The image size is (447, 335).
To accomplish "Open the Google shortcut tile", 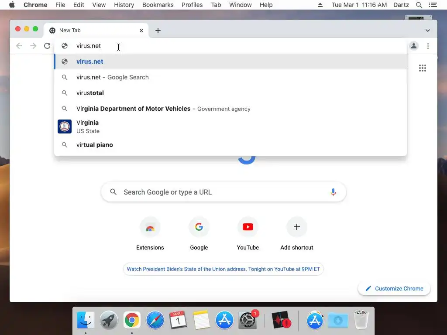I will 199,234.
